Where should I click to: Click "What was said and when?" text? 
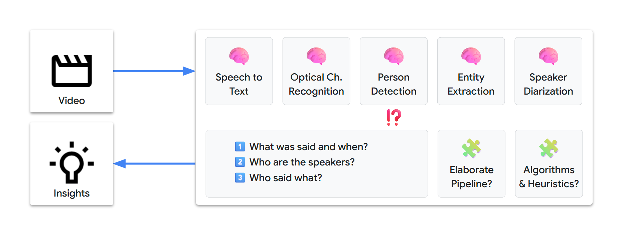tap(308, 146)
